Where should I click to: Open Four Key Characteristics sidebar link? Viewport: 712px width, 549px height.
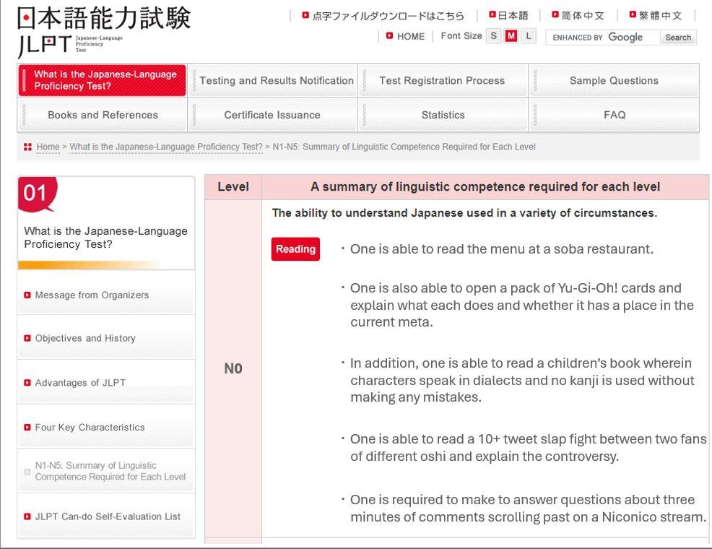click(90, 428)
